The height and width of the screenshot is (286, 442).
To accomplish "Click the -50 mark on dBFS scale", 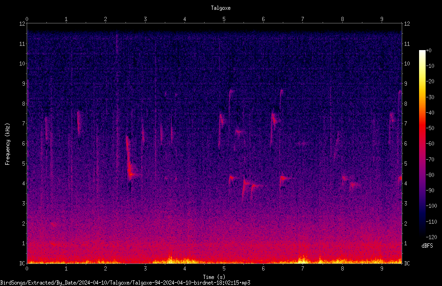I will coord(430,128).
